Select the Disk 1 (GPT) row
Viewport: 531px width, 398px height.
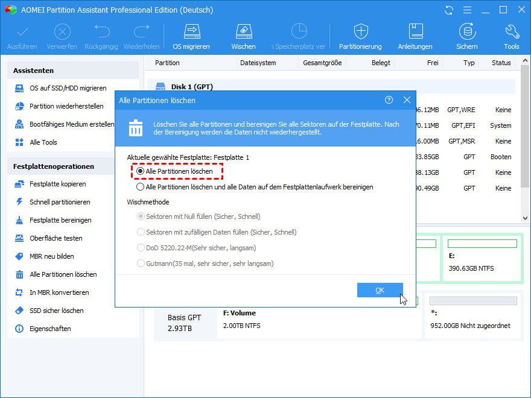[x=331, y=87]
